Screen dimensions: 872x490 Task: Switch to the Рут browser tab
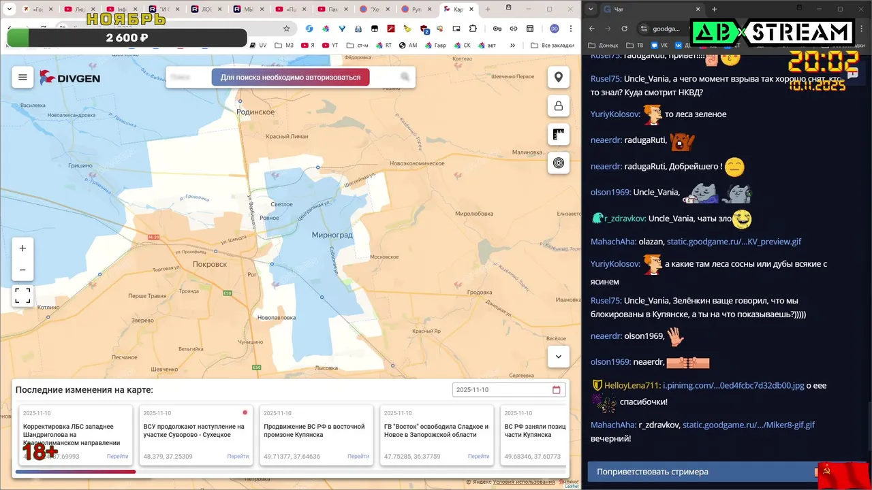pos(417,10)
